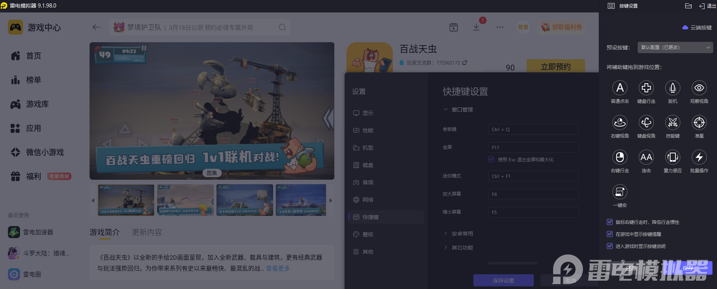The width and height of the screenshot is (717, 289).
Task: Toggle 进入游戏时显示按键说明 checkbox
Action: [609, 246]
